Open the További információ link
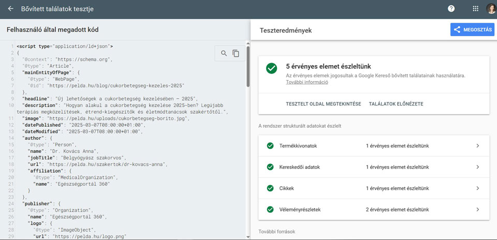497x240 pixels. point(307,82)
